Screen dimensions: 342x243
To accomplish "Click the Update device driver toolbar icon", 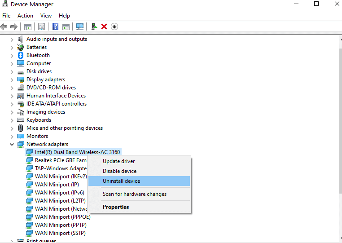I will 94,27.
